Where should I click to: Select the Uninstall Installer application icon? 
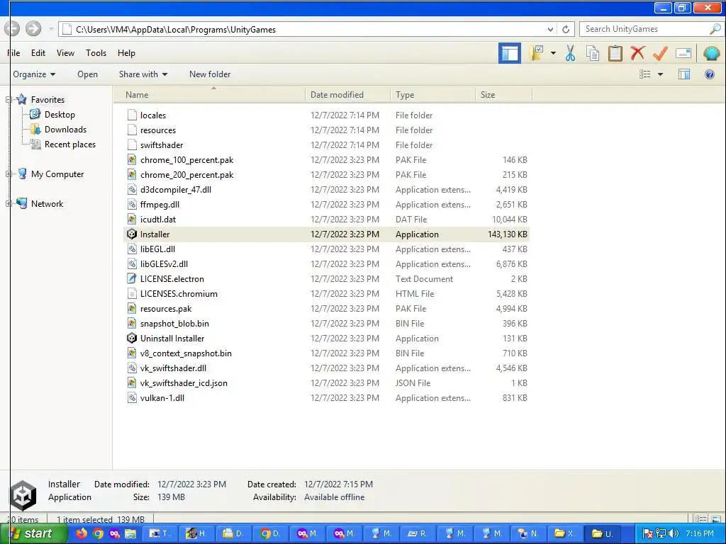click(x=132, y=338)
